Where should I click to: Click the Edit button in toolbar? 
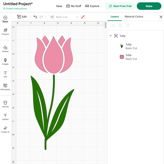tap(22, 17)
